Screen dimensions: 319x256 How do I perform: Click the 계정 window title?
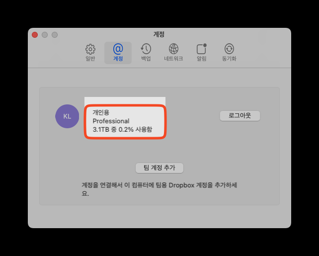159,34
